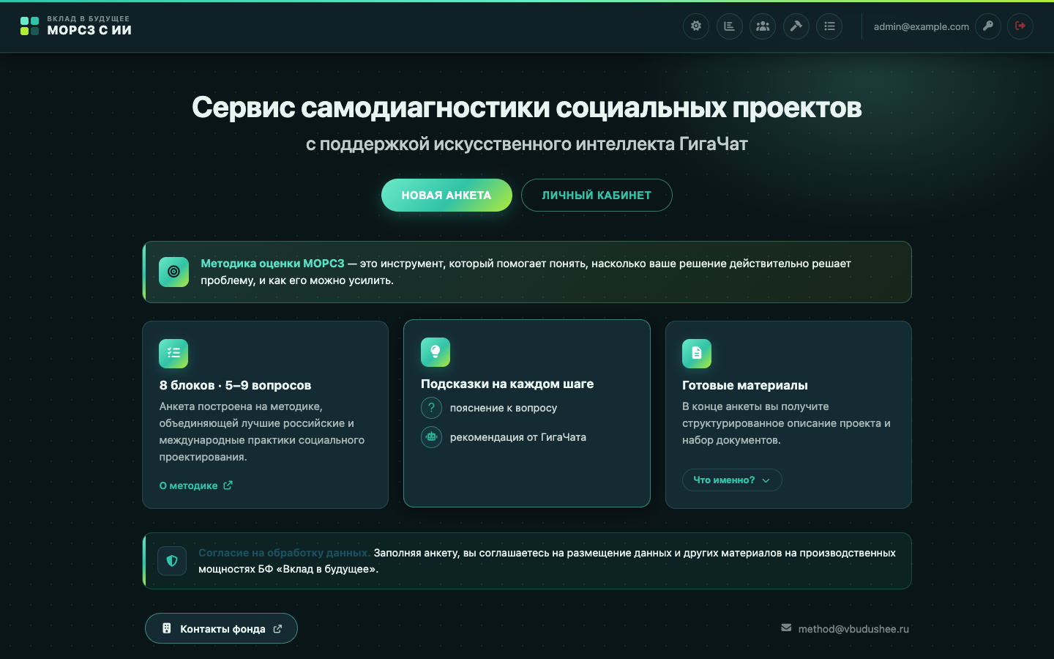The image size is (1054, 659).
Task: Click the Методика оценки МОРСЗ text
Action: click(272, 264)
